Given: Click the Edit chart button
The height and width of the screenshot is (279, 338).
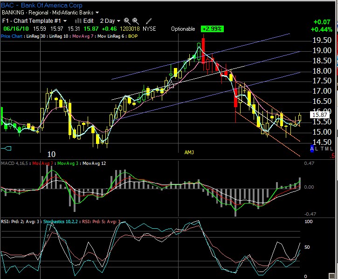Looking at the screenshot, I should point(89,20).
